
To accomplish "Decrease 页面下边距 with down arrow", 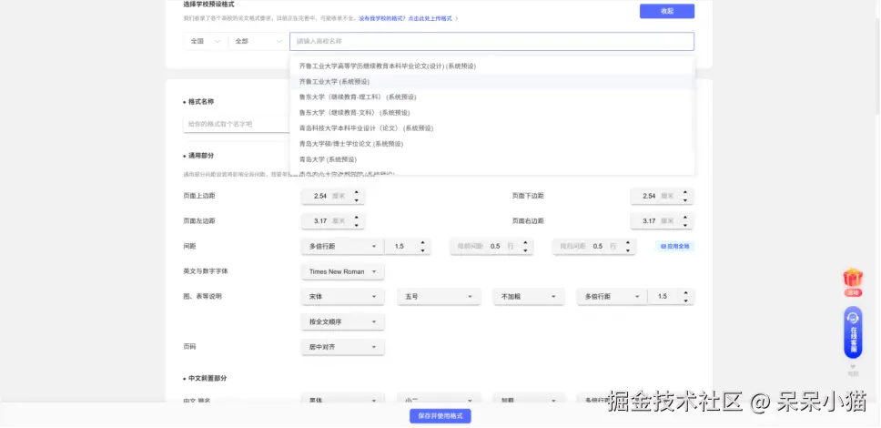I will pyautogui.click(x=685, y=200).
